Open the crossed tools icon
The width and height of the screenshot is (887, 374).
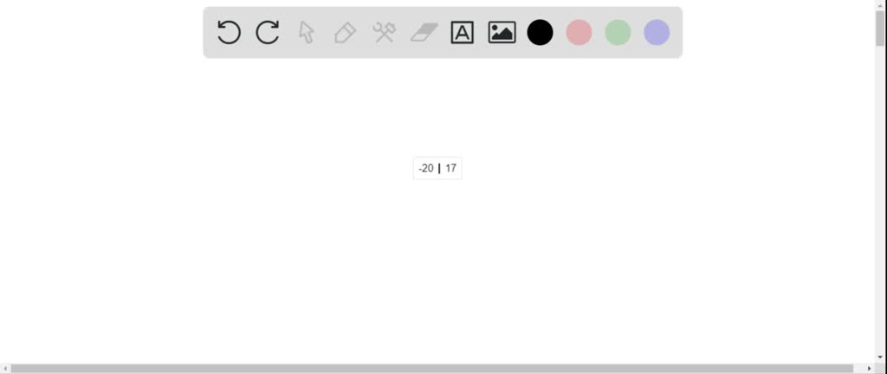tap(384, 32)
